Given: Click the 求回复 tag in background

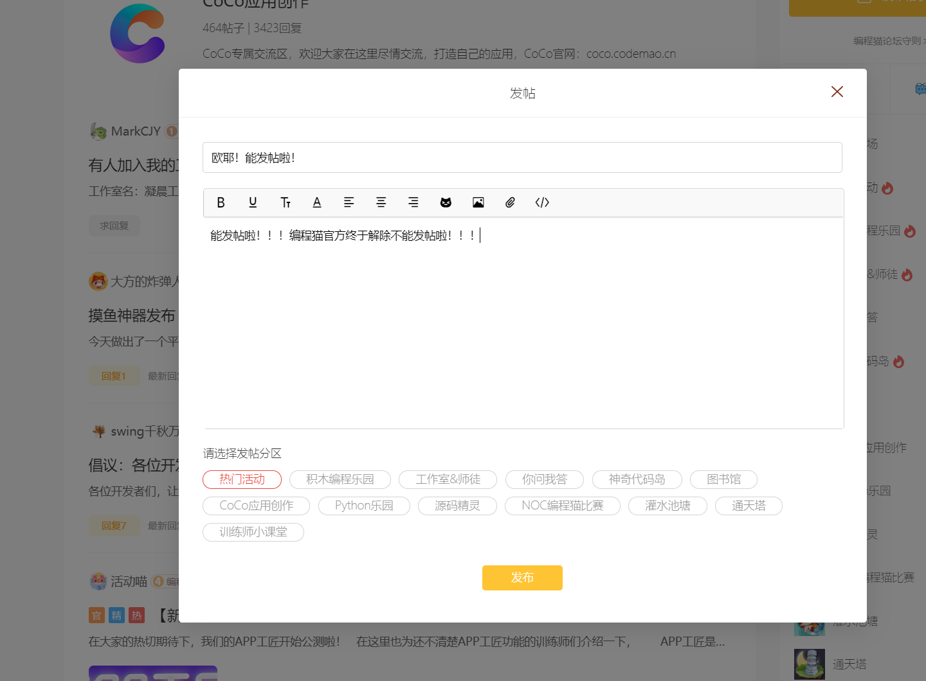Looking at the screenshot, I should (114, 226).
